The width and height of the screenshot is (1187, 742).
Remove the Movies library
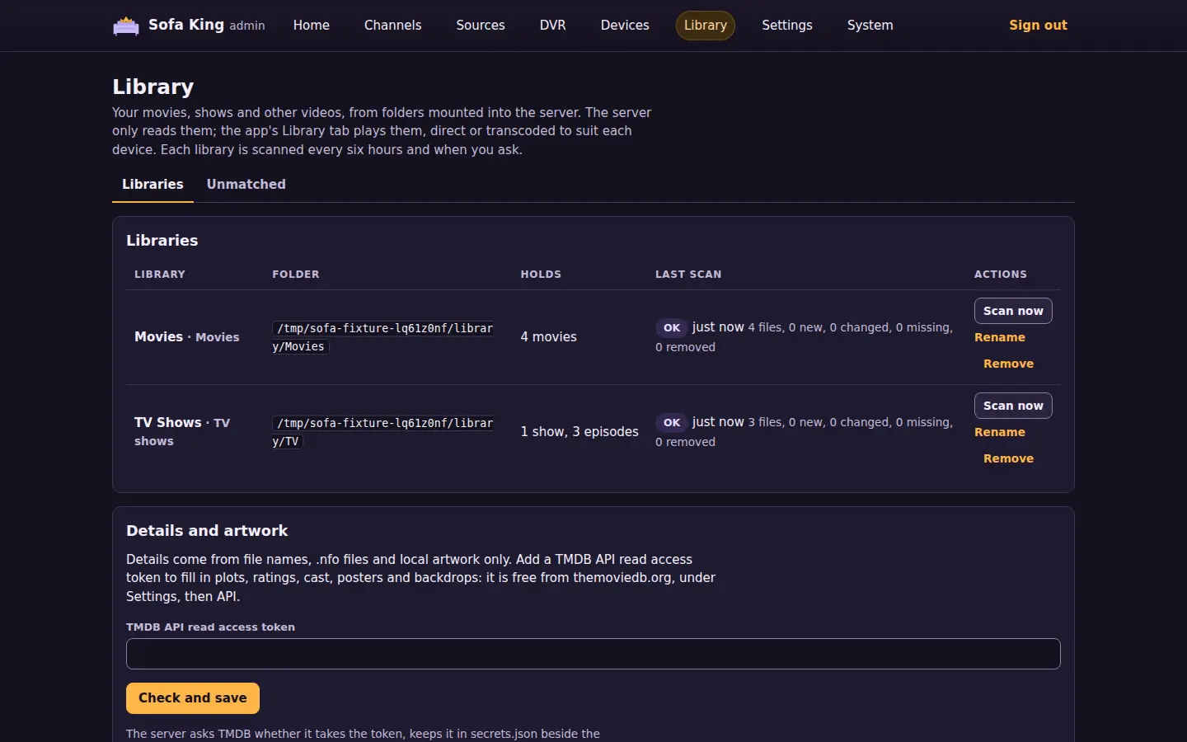[x=1008, y=364]
